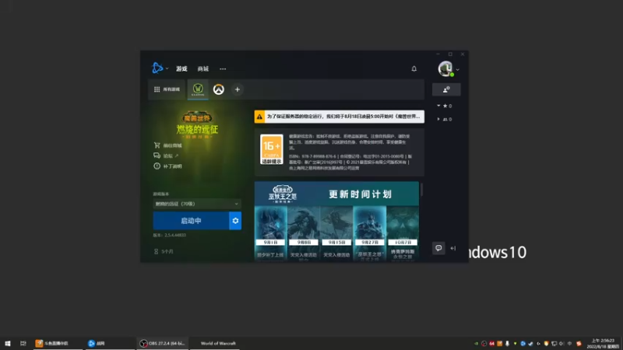The width and height of the screenshot is (623, 350).
Task: Toggle the Chinese input method indicator
Action: [x=570, y=344]
